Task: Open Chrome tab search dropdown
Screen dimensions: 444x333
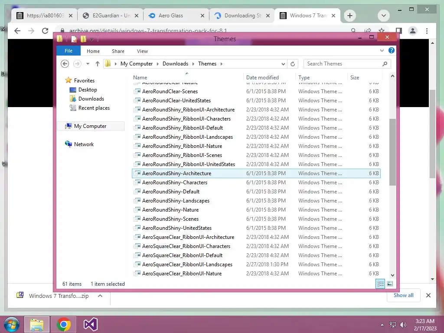Action: (384, 16)
